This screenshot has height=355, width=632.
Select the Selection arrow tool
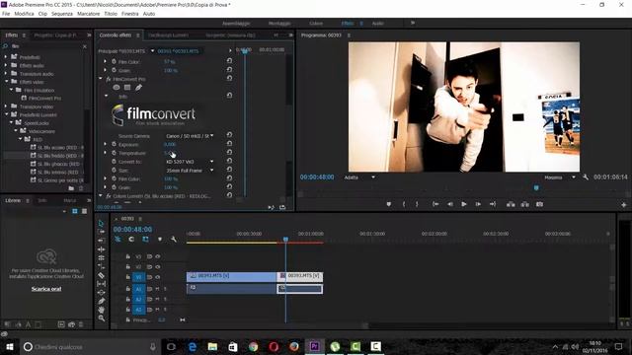coord(101,224)
